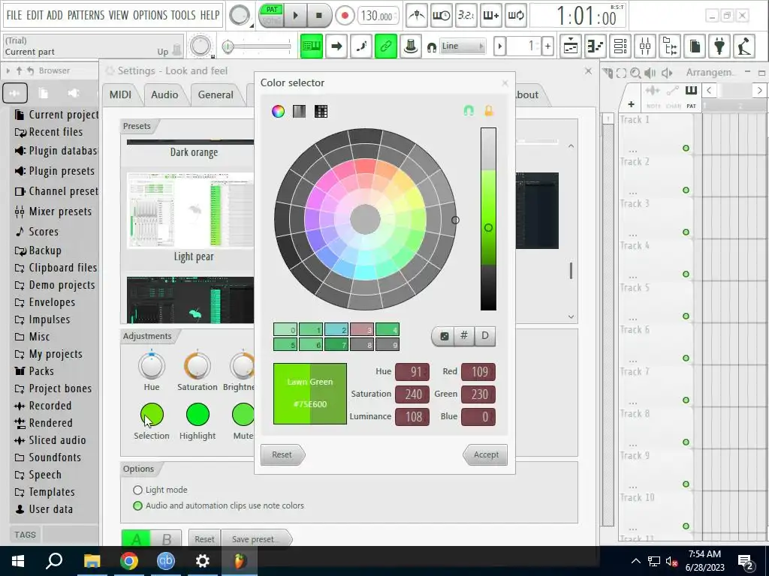Open File Explorer from the taskbar
The width and height of the screenshot is (769, 576).
(x=92, y=561)
